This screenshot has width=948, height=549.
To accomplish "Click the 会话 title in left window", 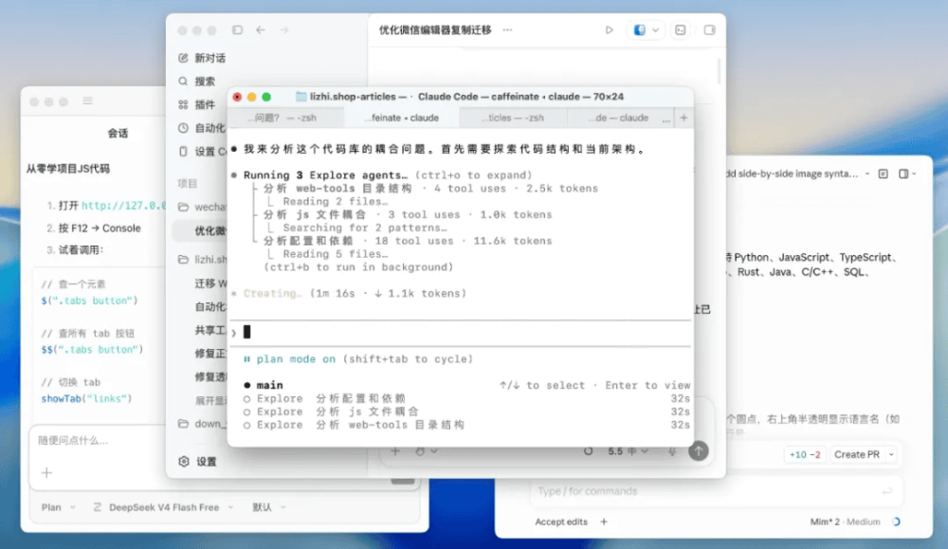I will tap(118, 133).
